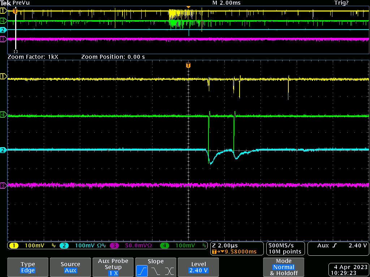The height and width of the screenshot is (277, 370).
Task: Select the Level 2.40 V menu item
Action: (x=198, y=267)
